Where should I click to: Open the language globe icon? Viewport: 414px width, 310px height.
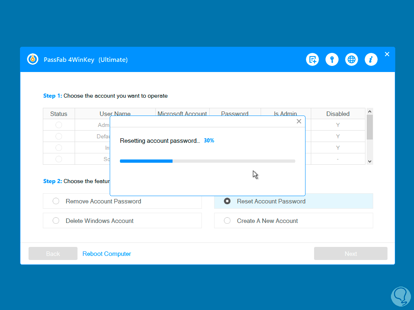352,59
